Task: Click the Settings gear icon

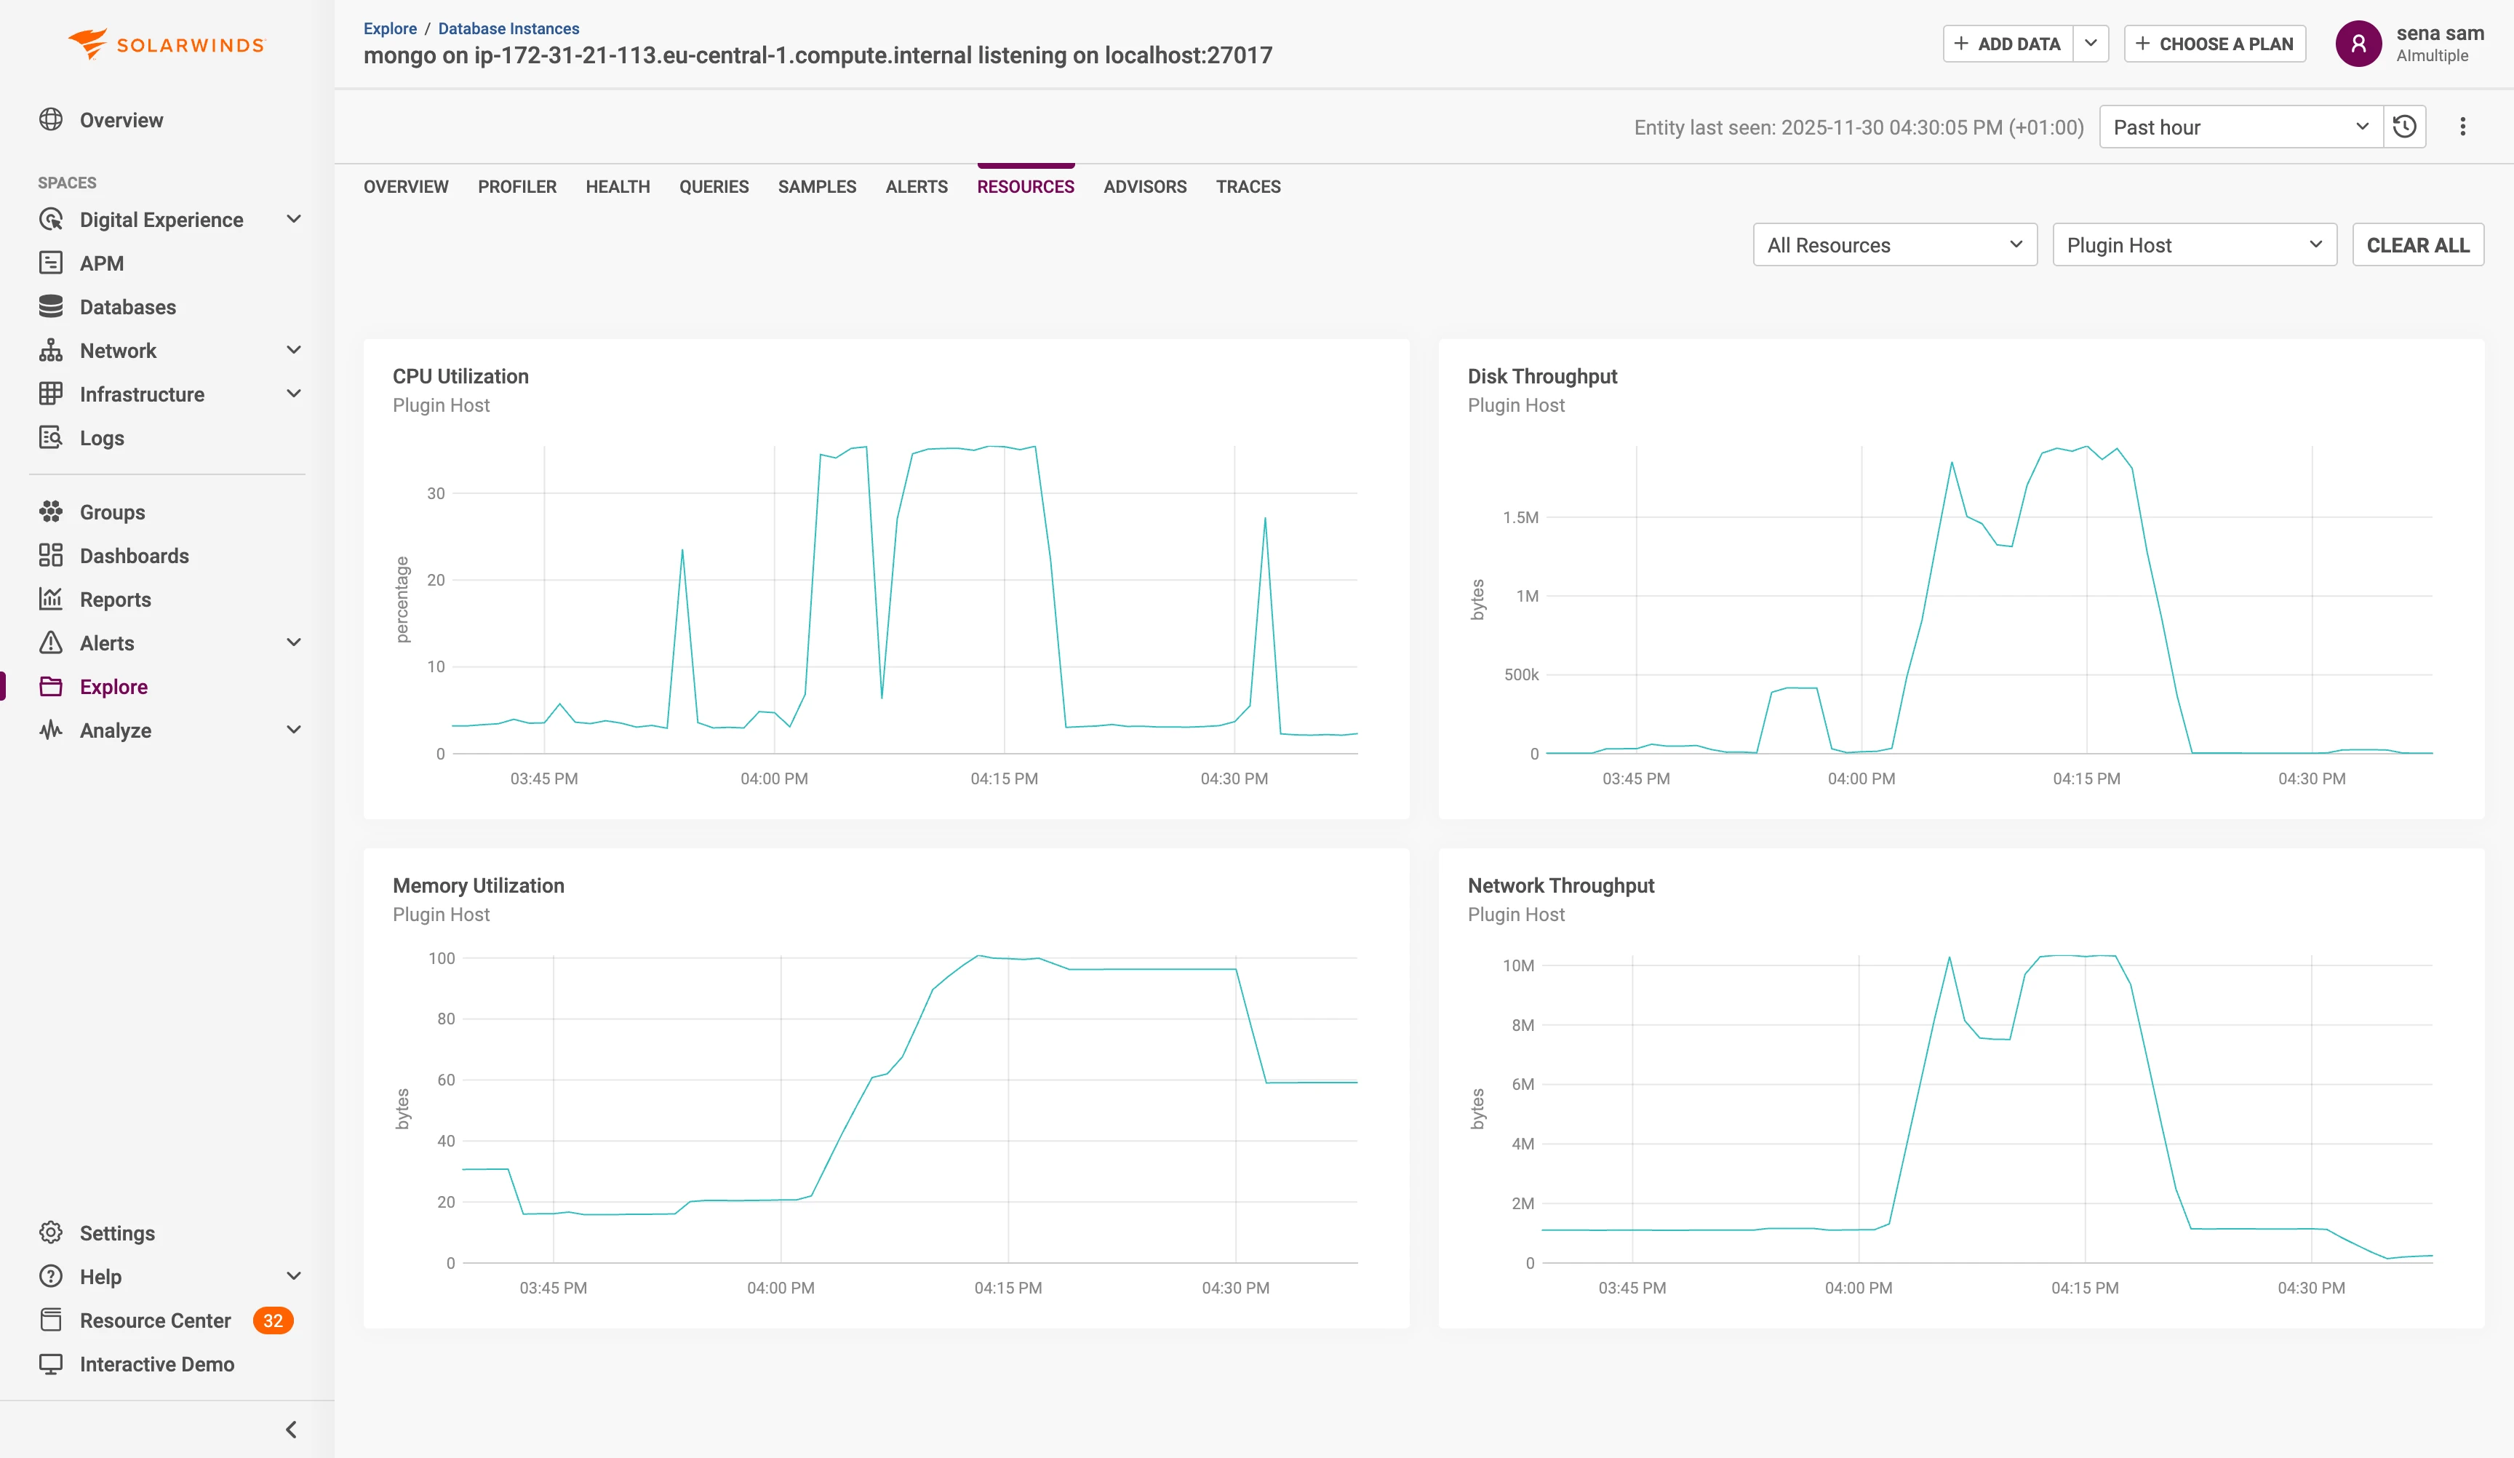Action: click(x=51, y=1232)
